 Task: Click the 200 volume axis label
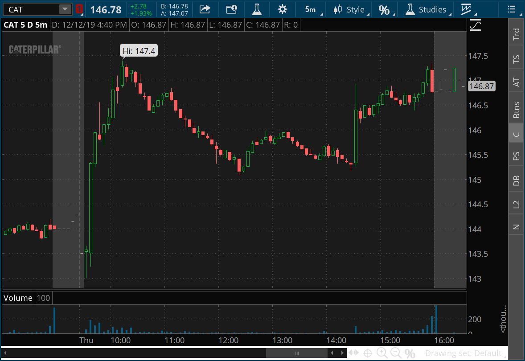[475, 320]
